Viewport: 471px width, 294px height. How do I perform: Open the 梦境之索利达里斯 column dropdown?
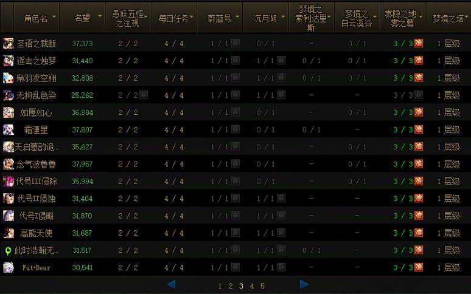329,16
